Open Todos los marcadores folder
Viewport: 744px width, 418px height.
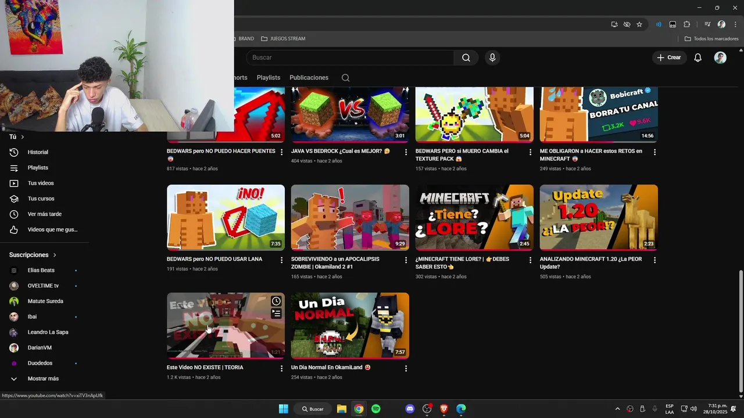pos(711,39)
